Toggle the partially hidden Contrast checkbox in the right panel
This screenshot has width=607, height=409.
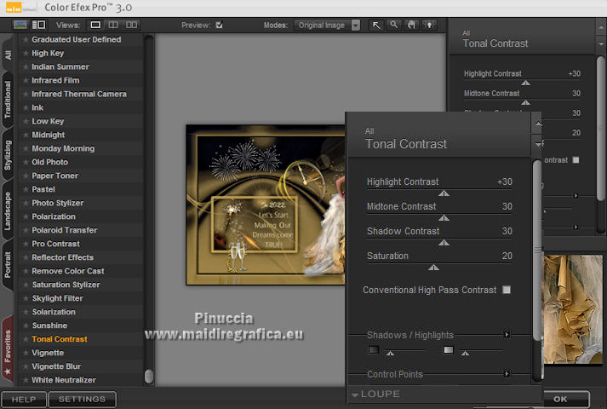[x=576, y=160]
